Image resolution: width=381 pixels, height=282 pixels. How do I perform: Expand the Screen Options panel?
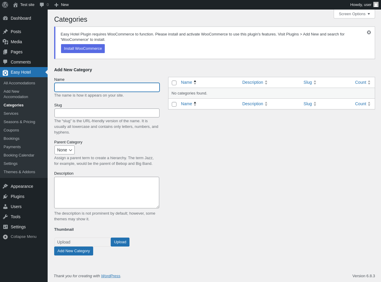354,14
